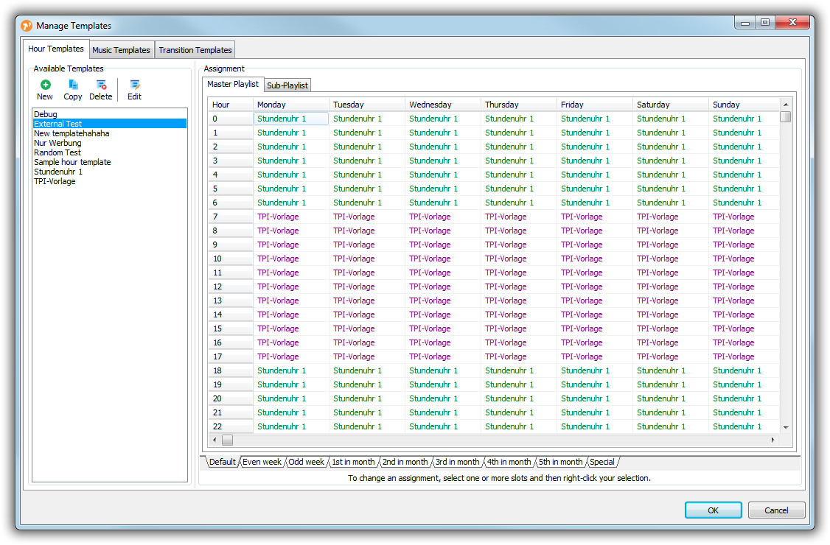Click the horizontal scrollbar right arrow
The height and width of the screenshot is (545, 830).
(773, 440)
